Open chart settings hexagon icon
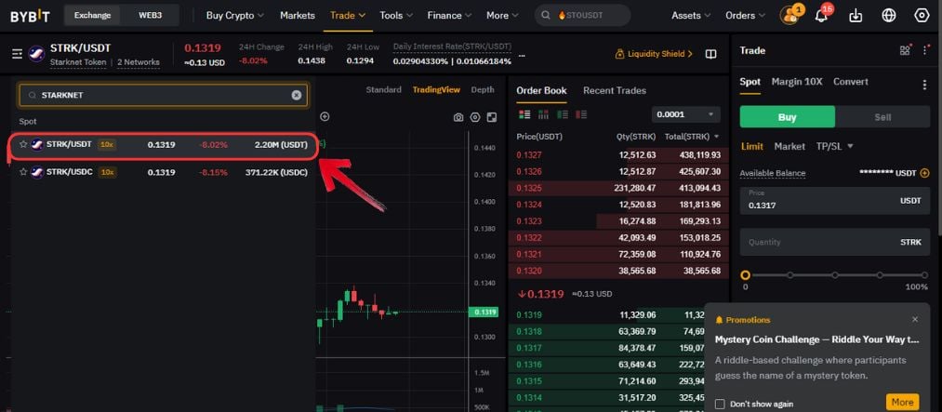 [x=475, y=117]
